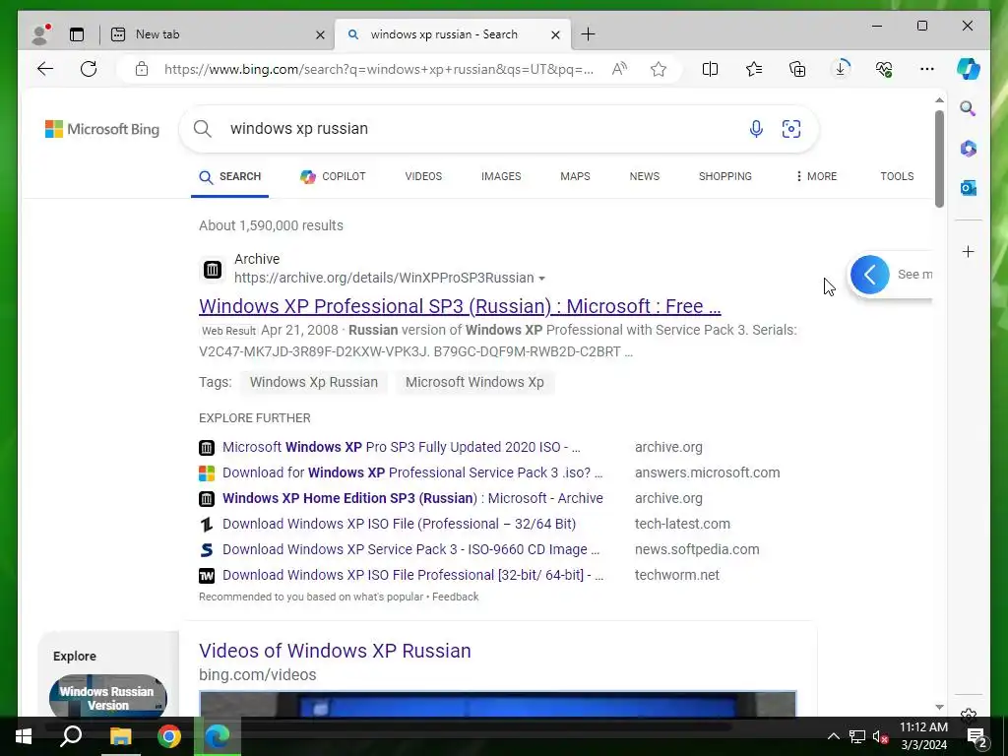Open the Downloads icon
The height and width of the screenshot is (756, 1008).
841,69
